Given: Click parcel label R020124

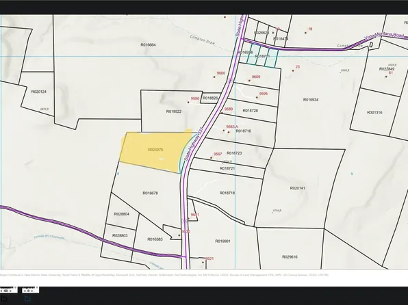Looking at the screenshot, I should (x=39, y=92).
